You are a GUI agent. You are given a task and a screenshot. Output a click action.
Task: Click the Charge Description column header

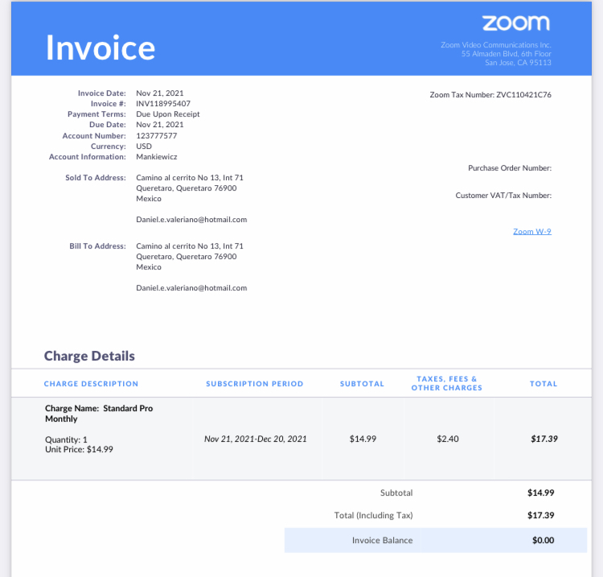[91, 384]
